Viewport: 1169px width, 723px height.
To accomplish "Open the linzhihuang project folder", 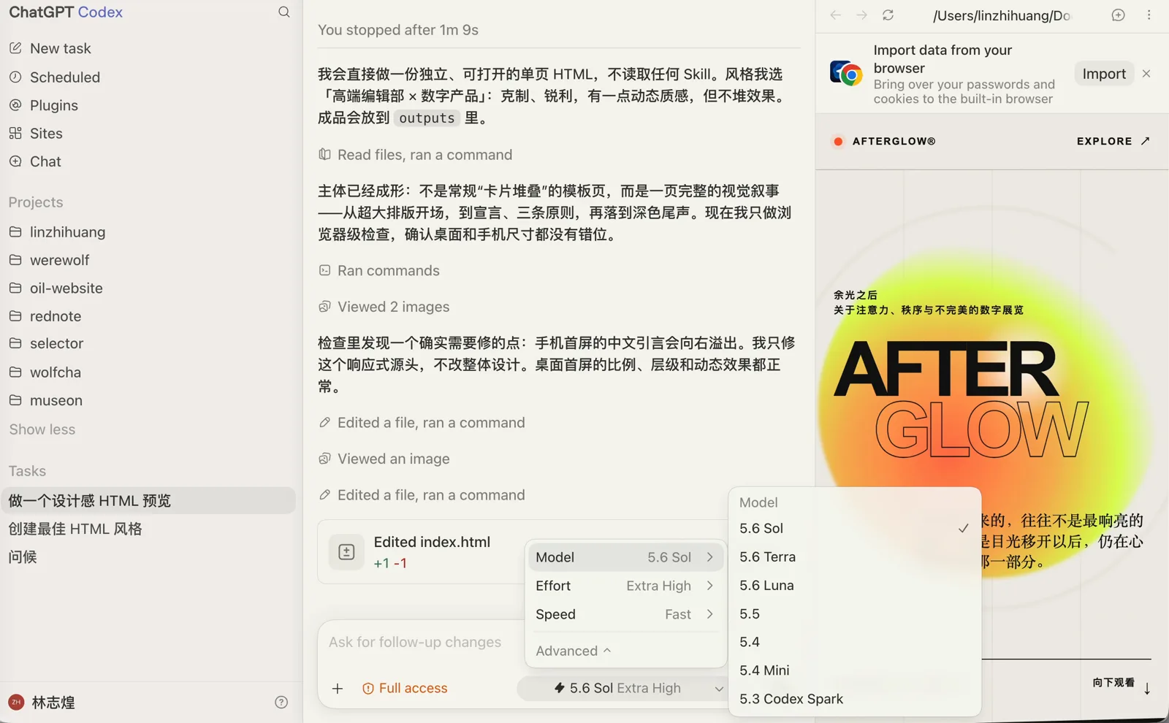I will (x=57, y=232).
